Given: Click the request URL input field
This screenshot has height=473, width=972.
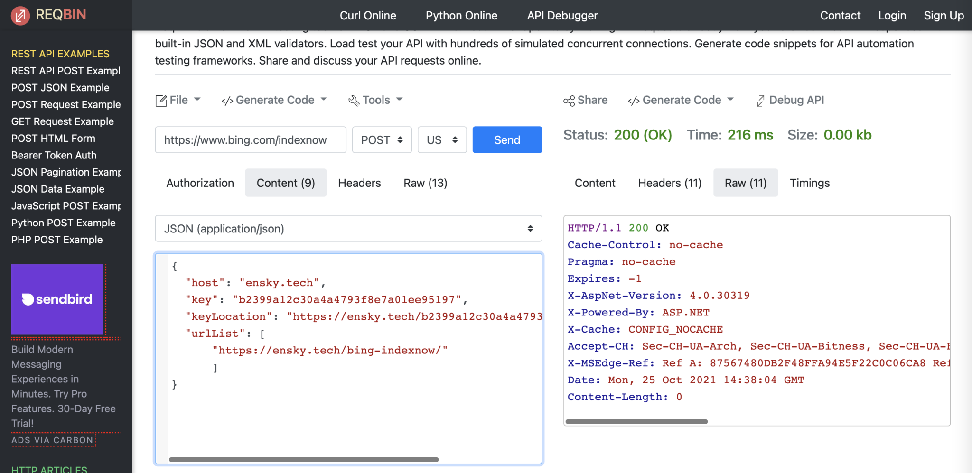Looking at the screenshot, I should 250,140.
